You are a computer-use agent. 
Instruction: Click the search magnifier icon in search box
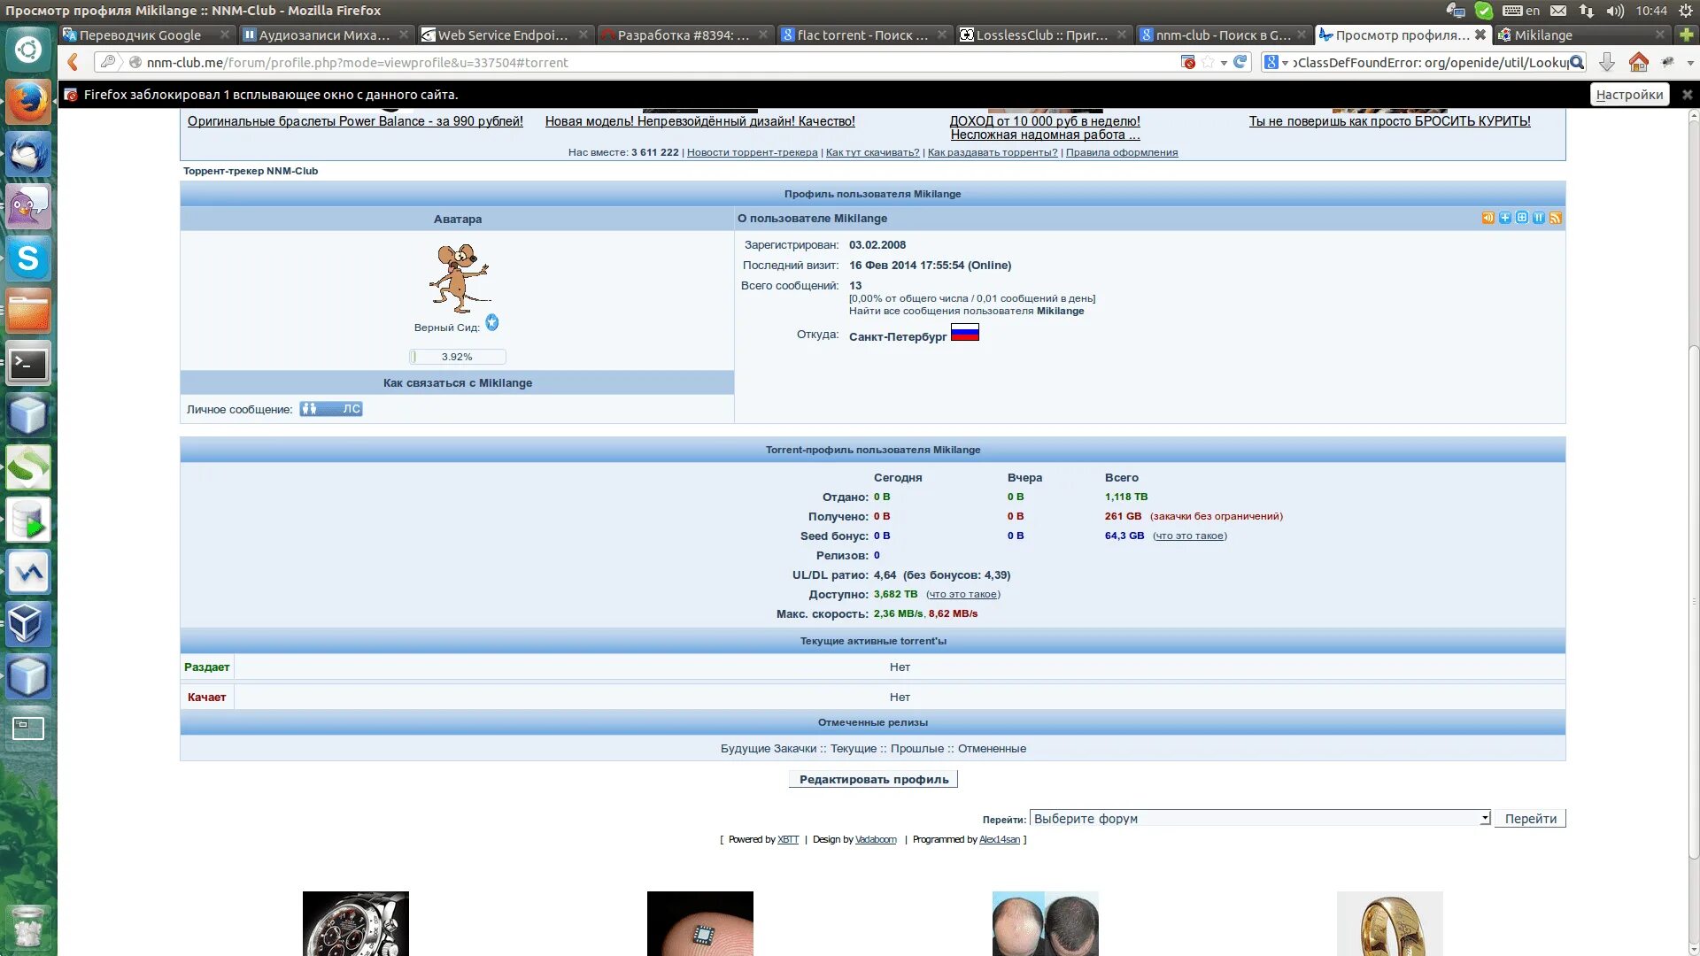pyautogui.click(x=1576, y=62)
